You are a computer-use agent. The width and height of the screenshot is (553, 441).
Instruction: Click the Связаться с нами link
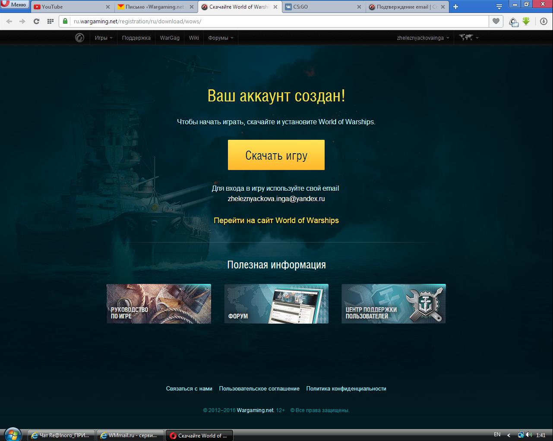click(x=189, y=389)
